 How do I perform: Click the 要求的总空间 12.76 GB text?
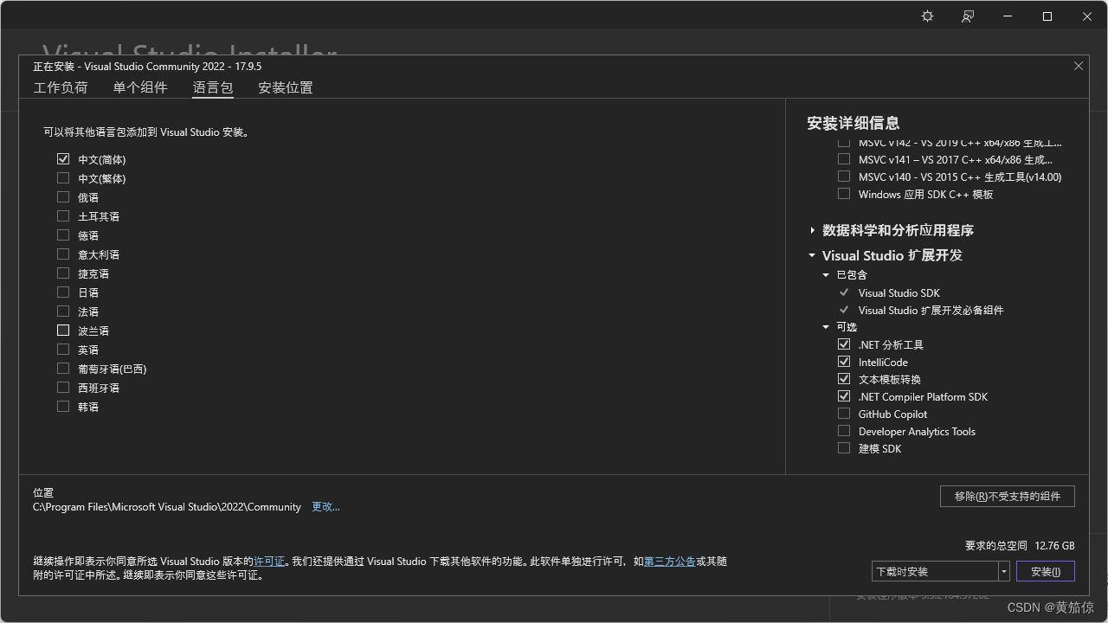coord(1020,546)
